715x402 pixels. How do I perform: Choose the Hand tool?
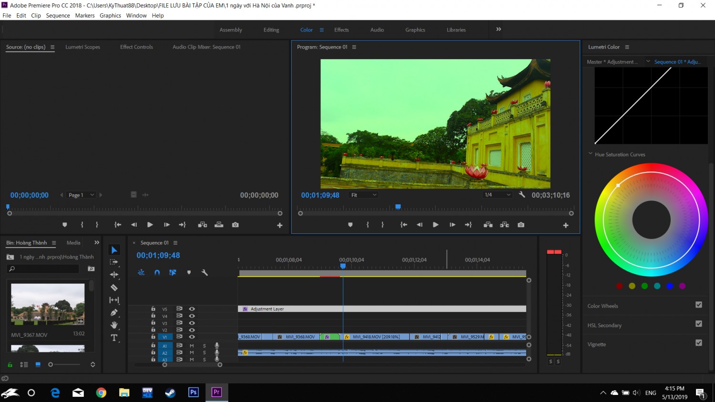pos(114,325)
